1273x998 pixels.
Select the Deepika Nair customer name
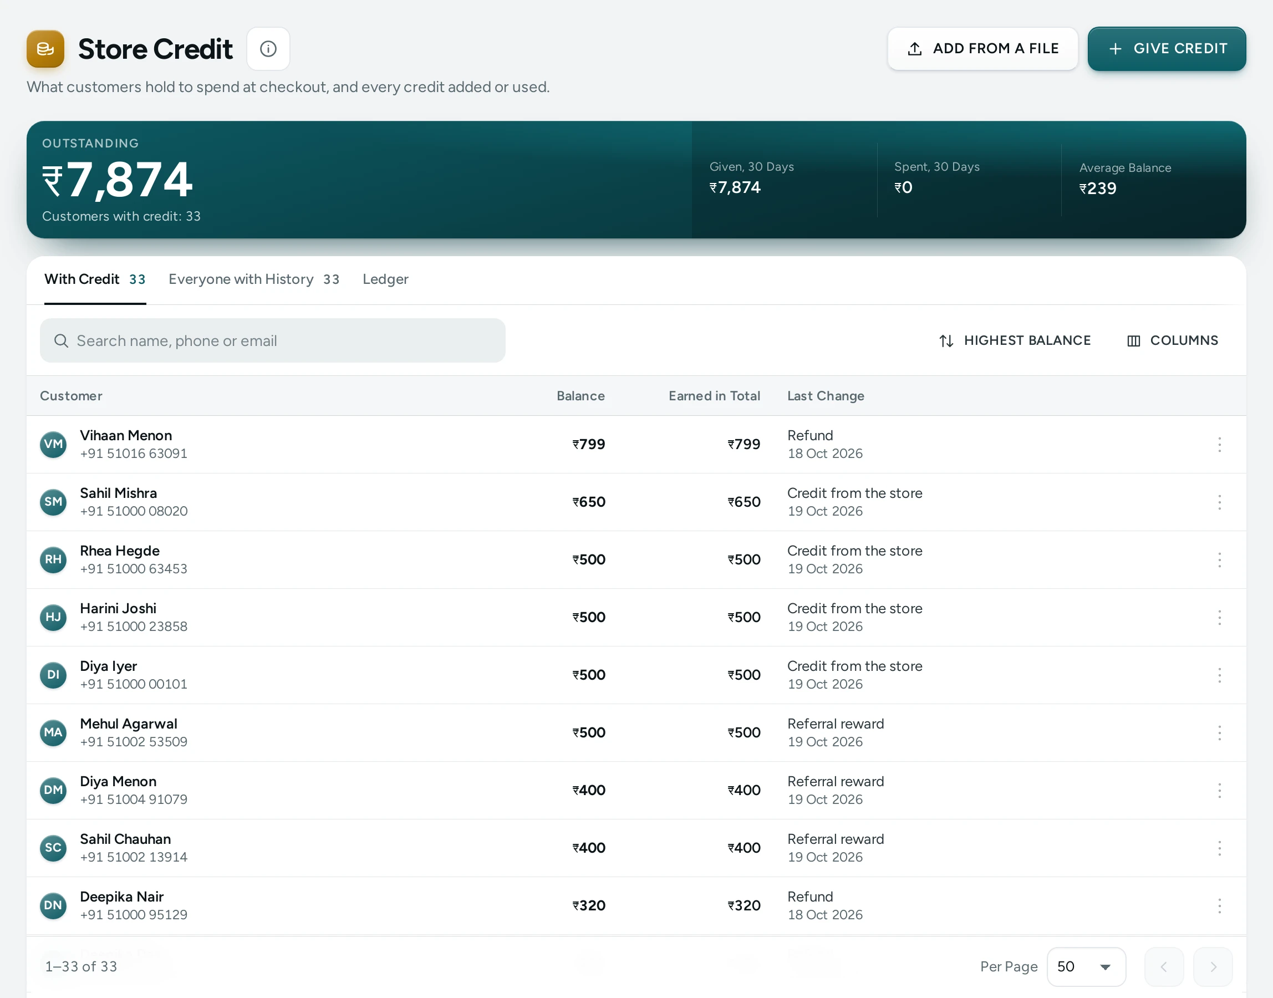pyautogui.click(x=121, y=897)
